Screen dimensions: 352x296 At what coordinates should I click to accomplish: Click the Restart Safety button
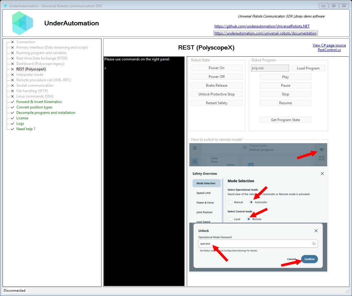[217, 103]
